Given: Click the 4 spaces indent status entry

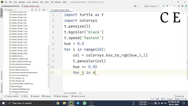Looking at the screenshot, I should pyautogui.click(x=170, y=99).
